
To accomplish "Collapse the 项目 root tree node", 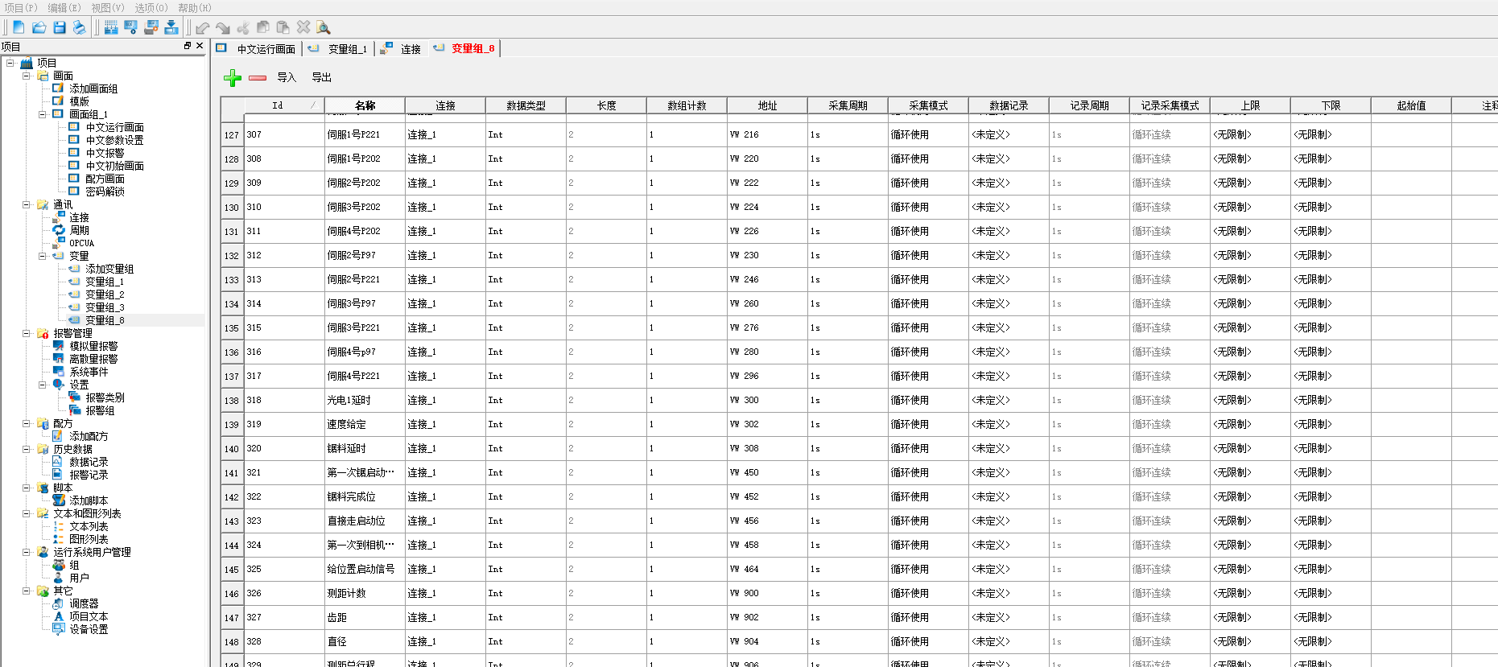I will [x=10, y=63].
